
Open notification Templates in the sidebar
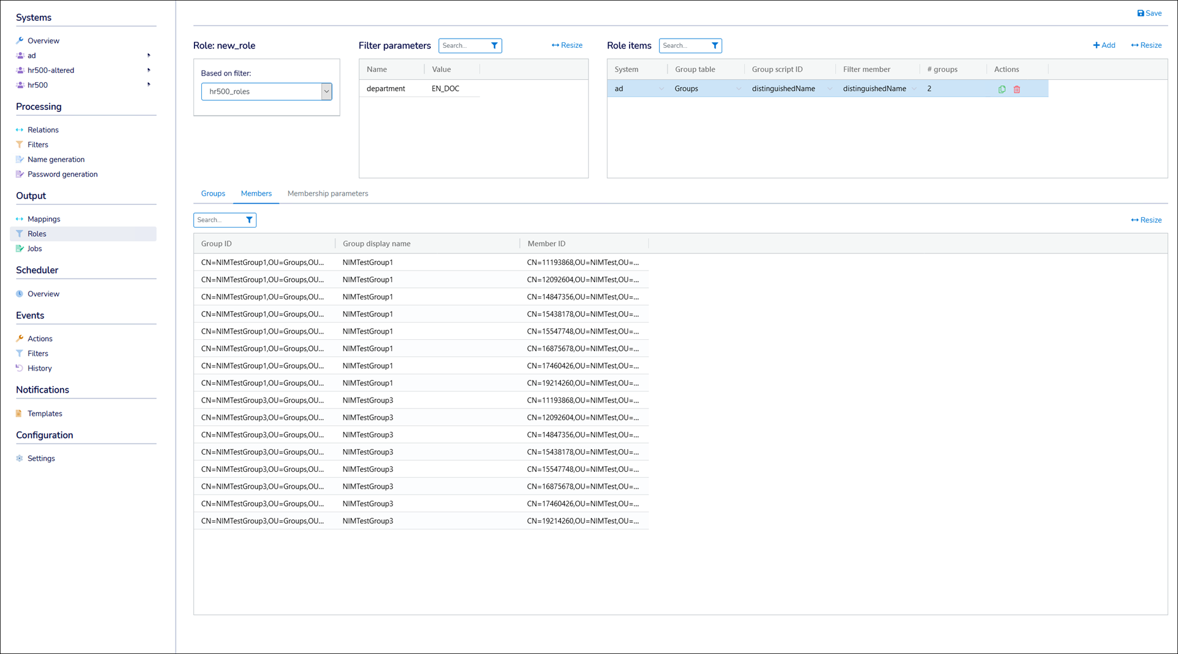point(45,414)
